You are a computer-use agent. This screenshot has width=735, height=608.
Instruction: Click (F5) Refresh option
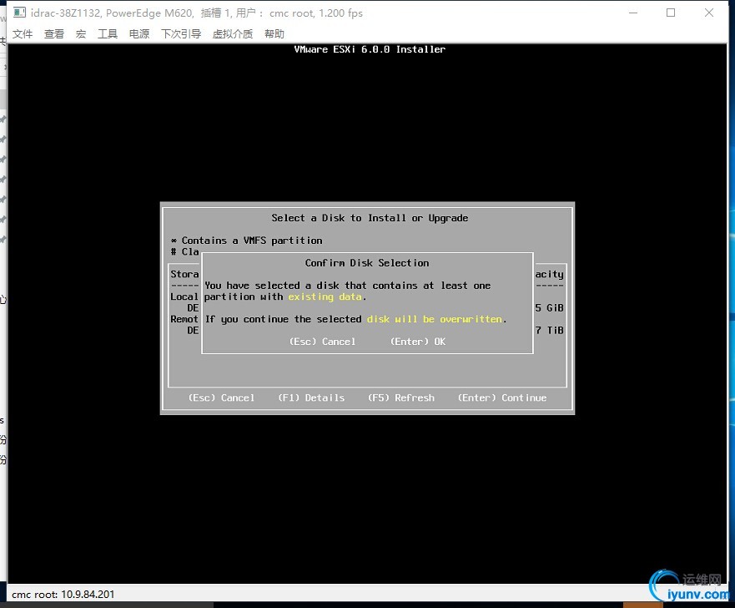(x=401, y=398)
